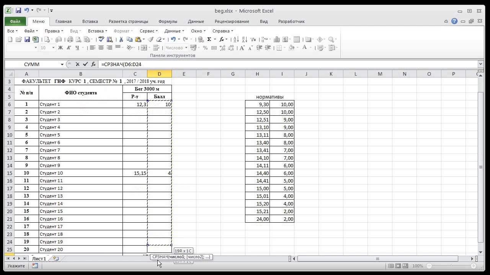Open the Числово number format dropdown

[x=186, y=48]
